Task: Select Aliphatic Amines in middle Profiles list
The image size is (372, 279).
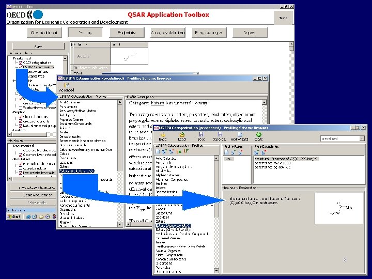Action: (x=71, y=119)
